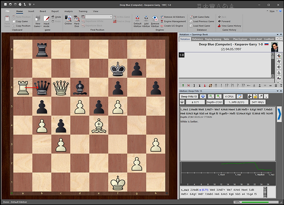Click the 4 CPUs button
This screenshot has width=284, height=205.
pos(229,97)
